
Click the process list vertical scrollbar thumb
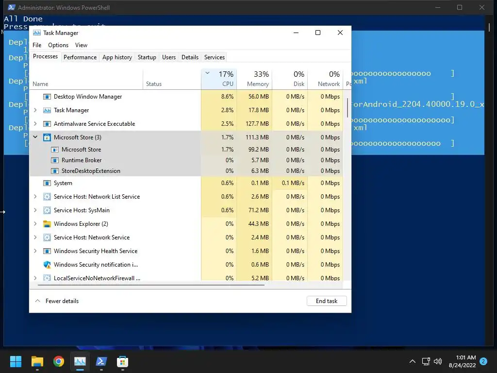coord(348,107)
